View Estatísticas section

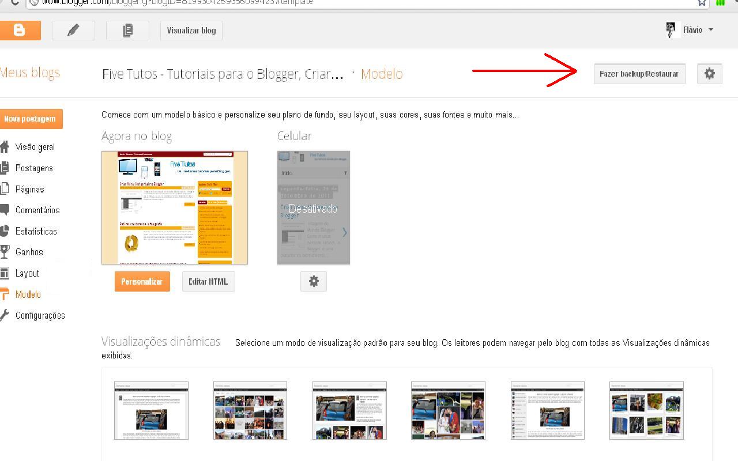(x=36, y=231)
